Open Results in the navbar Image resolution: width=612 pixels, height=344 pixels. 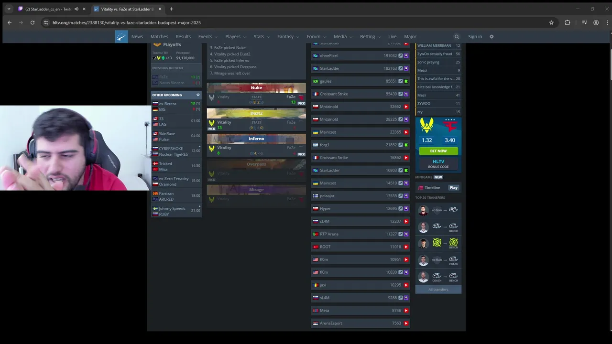pyautogui.click(x=183, y=37)
